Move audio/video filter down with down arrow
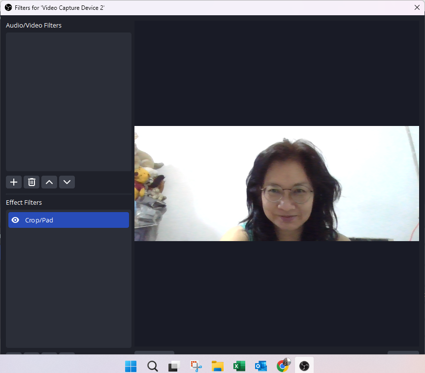The width and height of the screenshot is (425, 373). [67, 182]
